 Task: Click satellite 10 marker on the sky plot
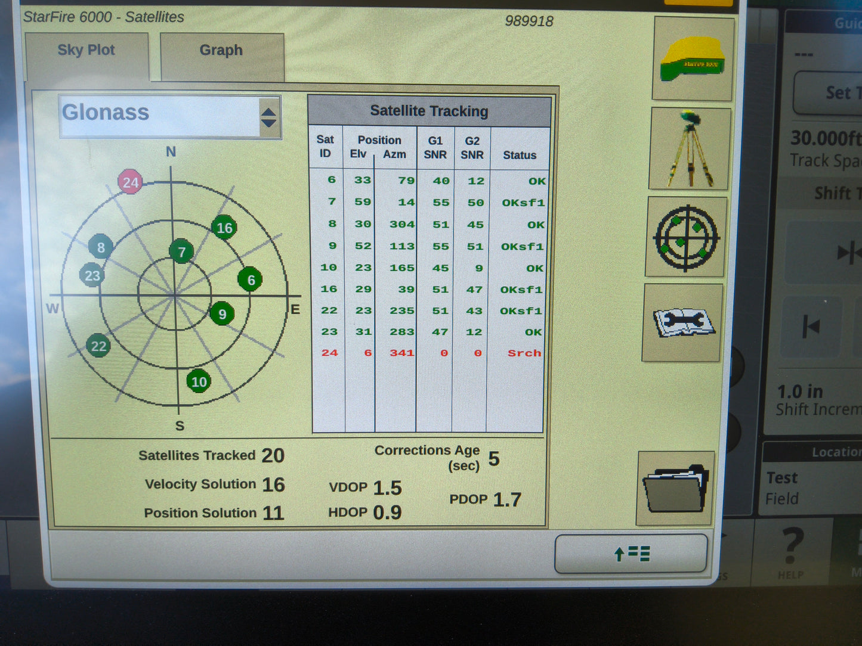[199, 382]
